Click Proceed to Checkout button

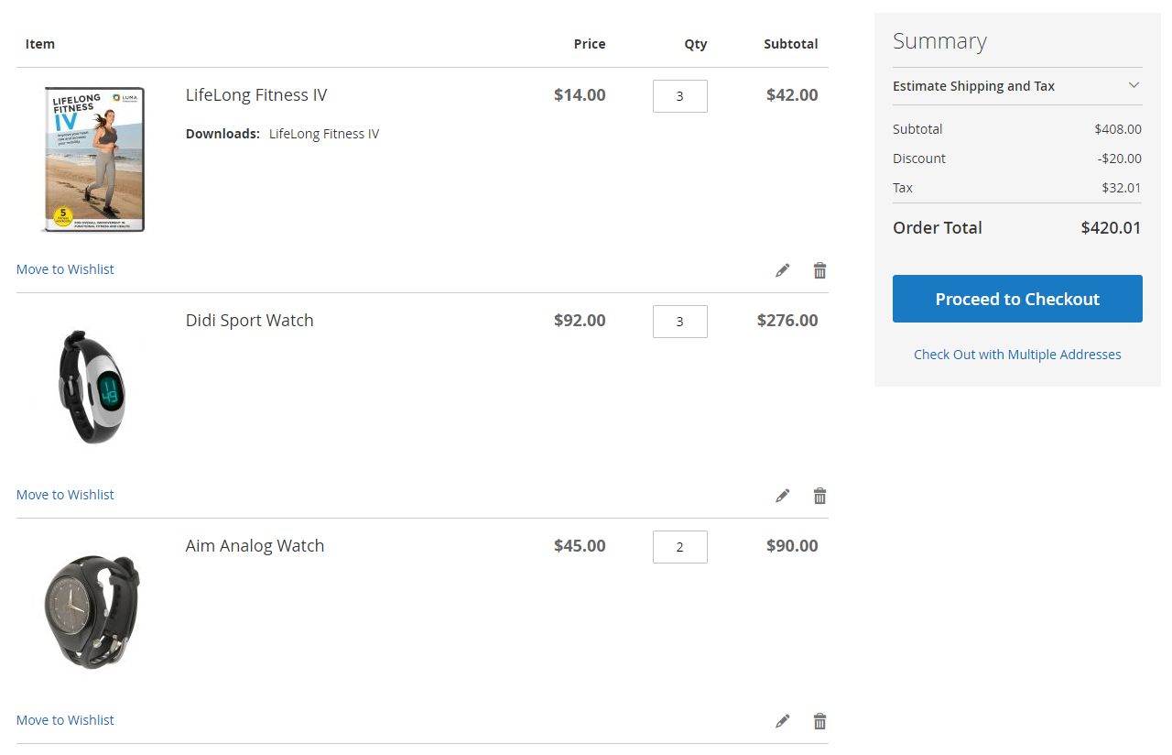(1017, 299)
